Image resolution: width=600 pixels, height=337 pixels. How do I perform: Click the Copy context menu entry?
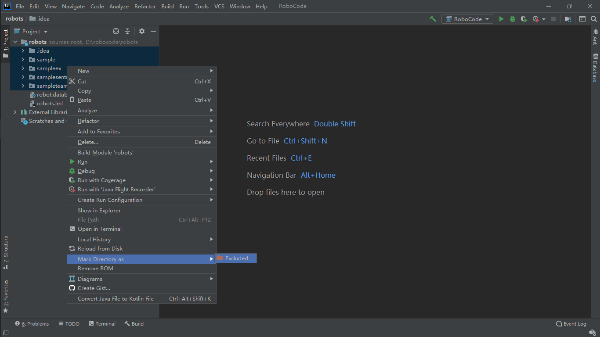[141, 90]
